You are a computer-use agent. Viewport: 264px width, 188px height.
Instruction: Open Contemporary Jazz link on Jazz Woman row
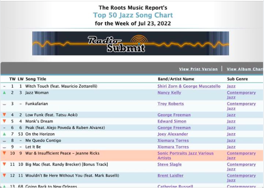pos(241,95)
